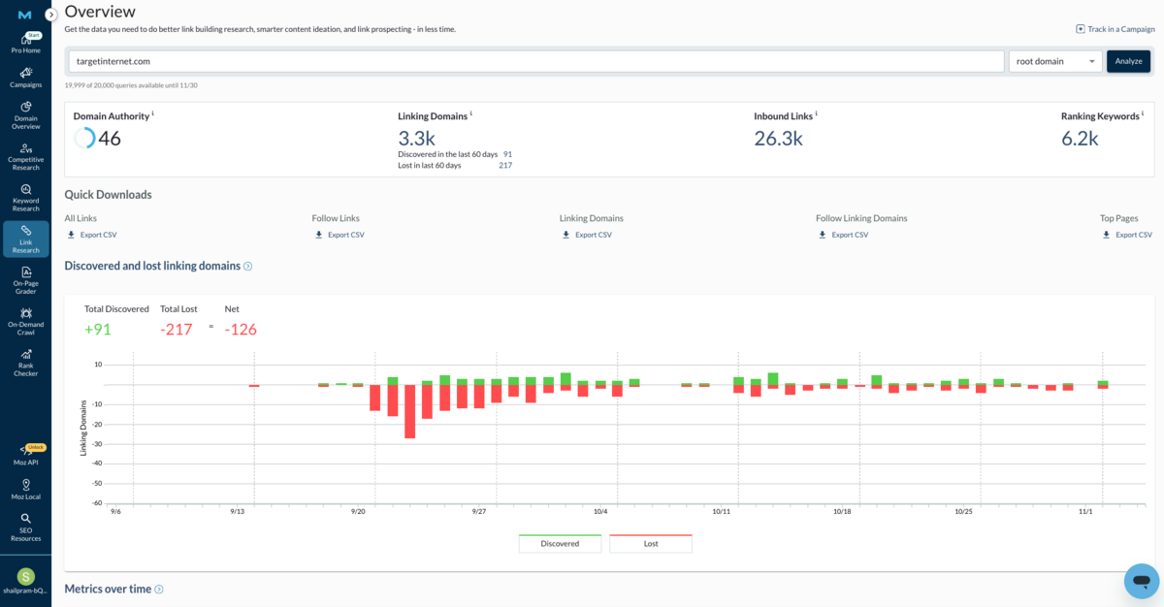Viewport: 1164px width, 607px height.
Task: Click the Quick Downloads heading
Action: pos(108,194)
